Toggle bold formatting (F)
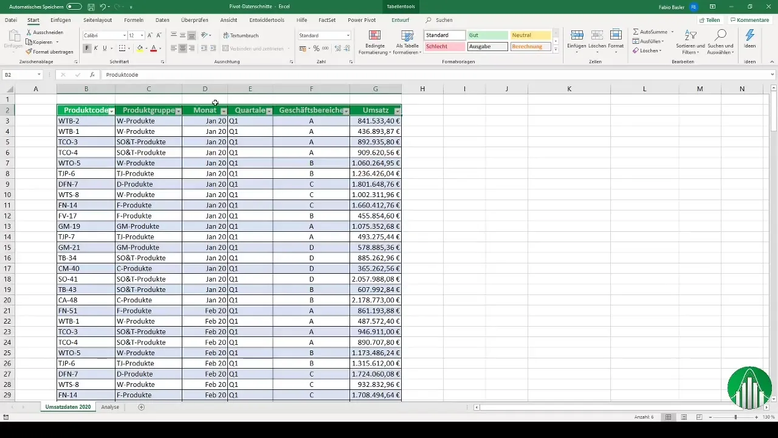The image size is (778, 438). click(x=87, y=48)
